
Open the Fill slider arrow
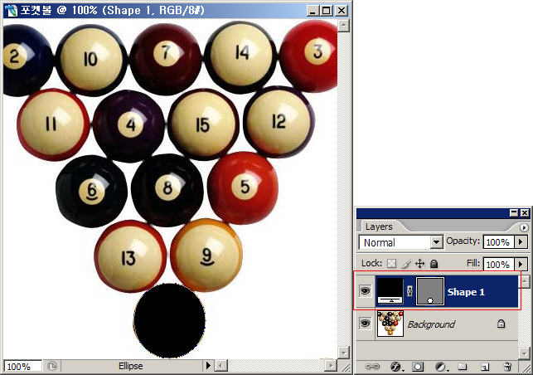(x=520, y=264)
